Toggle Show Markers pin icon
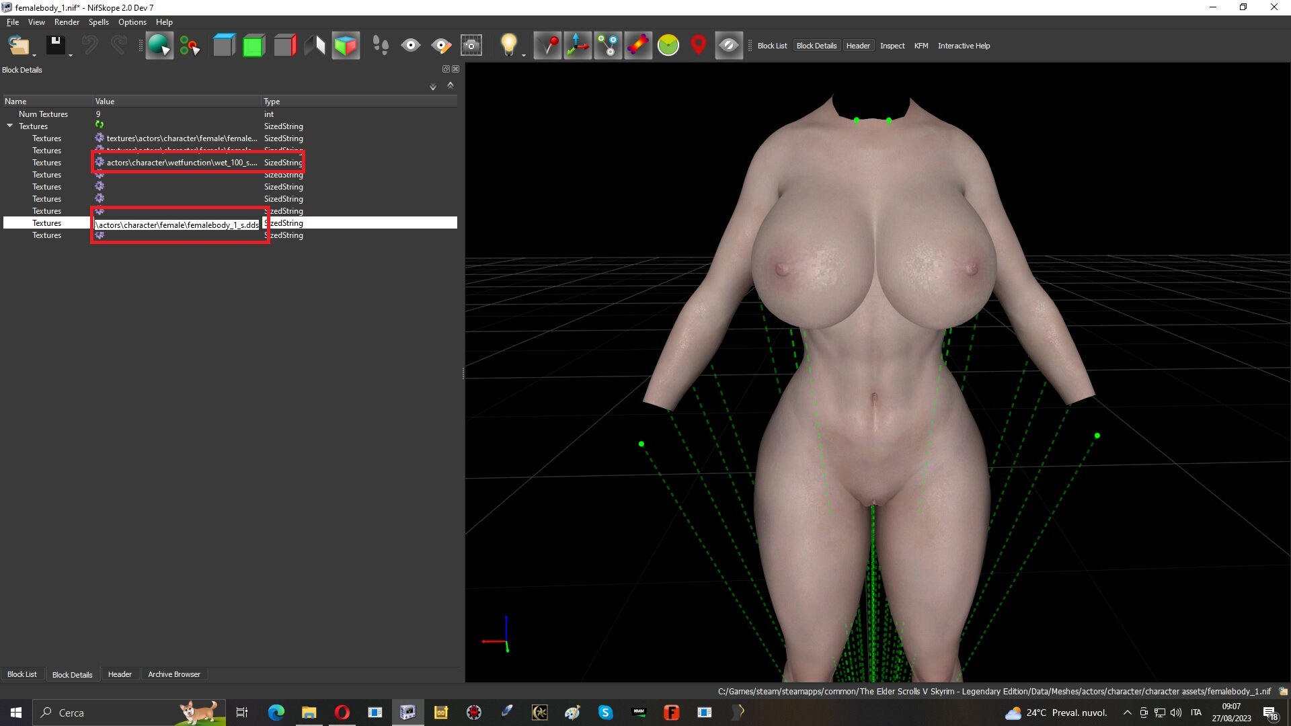Viewport: 1291px width, 726px height. click(547, 46)
